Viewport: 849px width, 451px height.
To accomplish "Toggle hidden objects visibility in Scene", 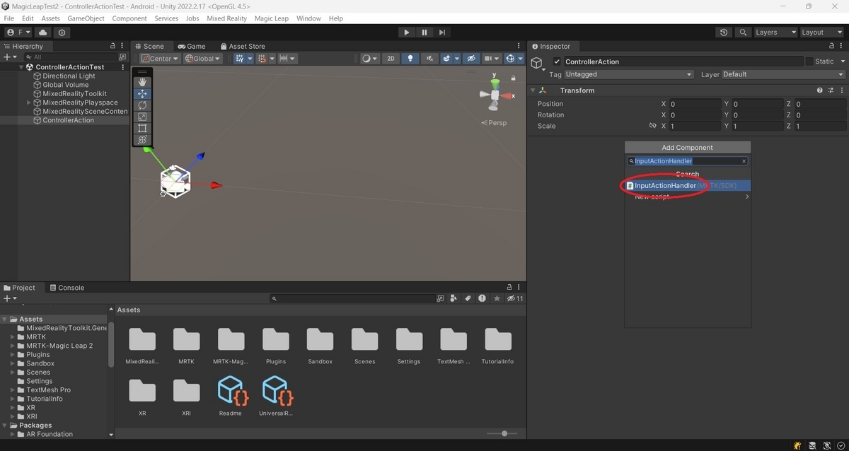I will [471, 59].
